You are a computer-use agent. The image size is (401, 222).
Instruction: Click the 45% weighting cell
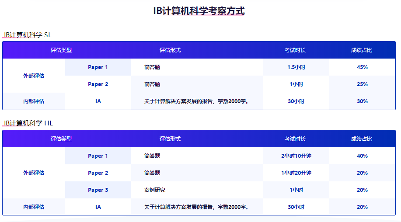coord(362,67)
